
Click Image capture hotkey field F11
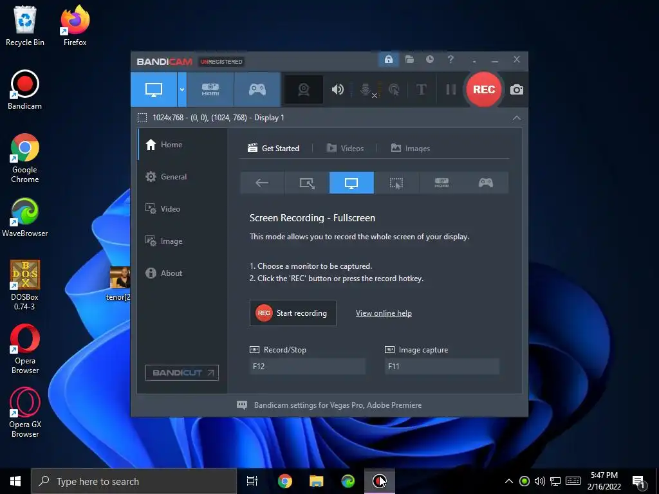point(441,366)
